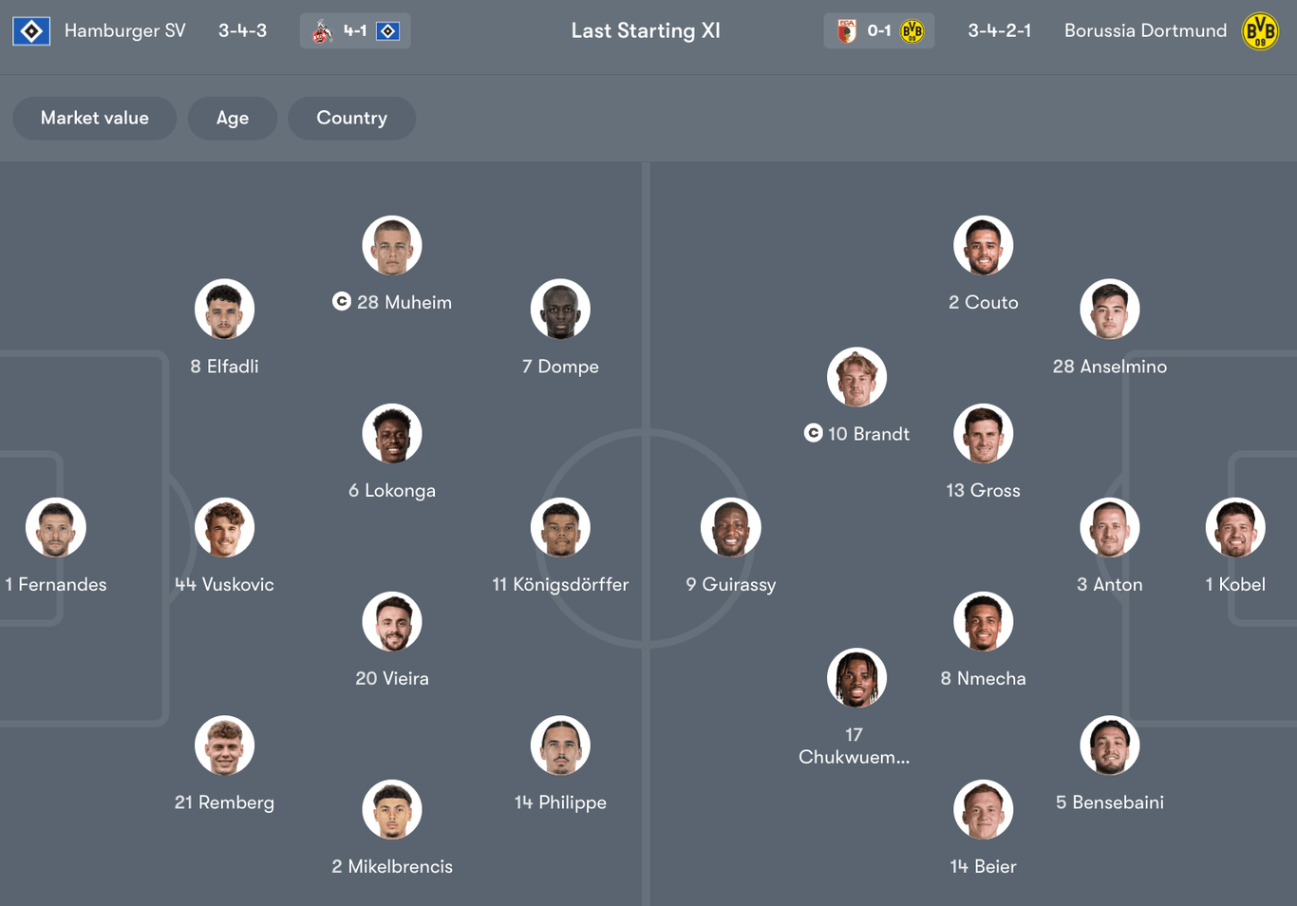Click the 1. FC Köln badge in the 4-1 result

point(323,29)
